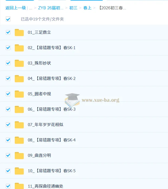Open folder name 02_【易错题专项】春SK-1

point(52,48)
